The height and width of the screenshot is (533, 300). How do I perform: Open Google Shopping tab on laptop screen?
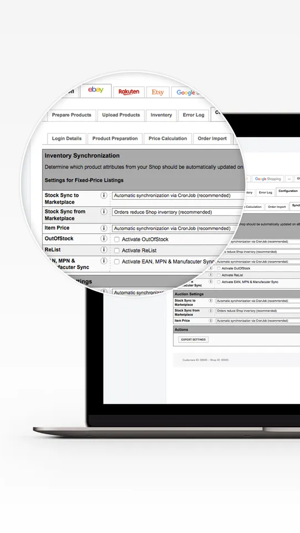pos(268,179)
